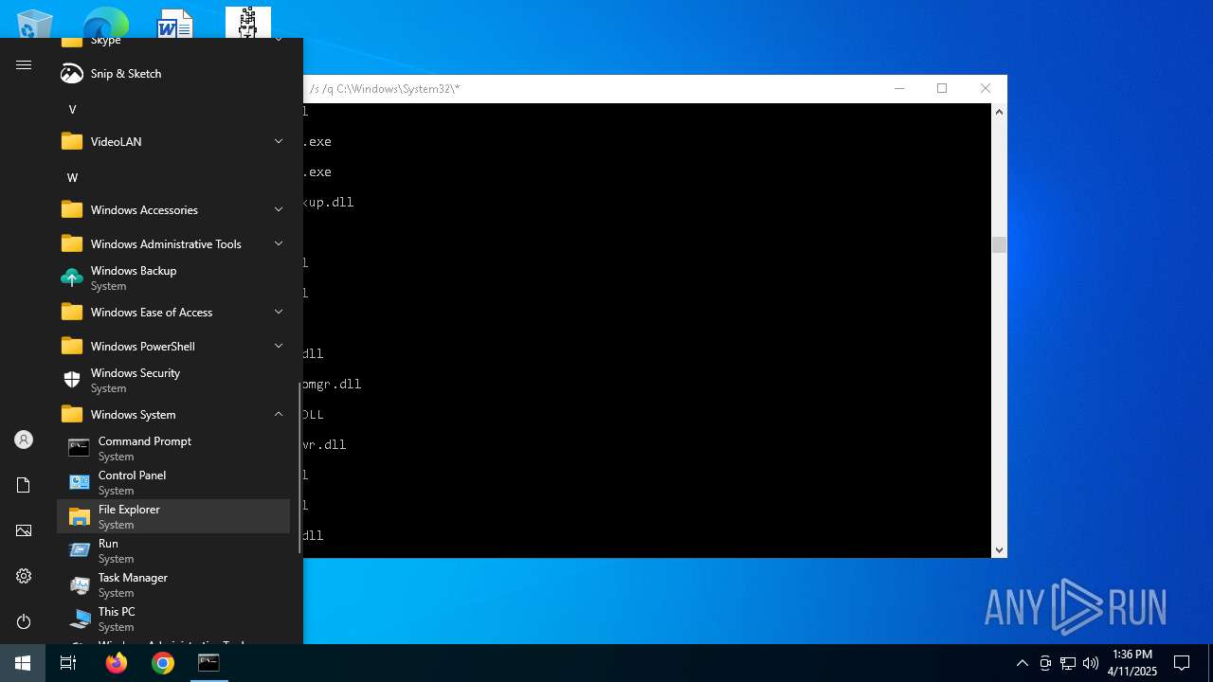Click console scrollbar thumb
Screen dimensions: 1213x682
(999, 245)
